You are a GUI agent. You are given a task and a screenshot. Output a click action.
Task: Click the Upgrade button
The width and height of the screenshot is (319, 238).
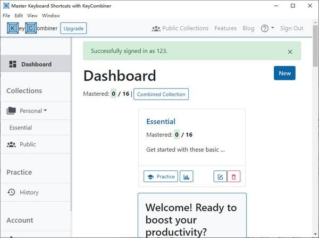point(73,28)
